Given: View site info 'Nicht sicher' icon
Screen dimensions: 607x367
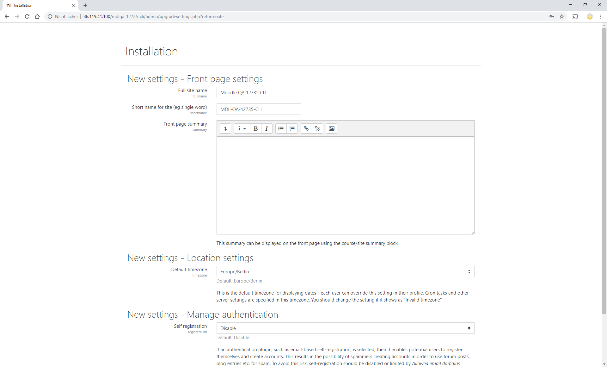Looking at the screenshot, I should 50,16.
